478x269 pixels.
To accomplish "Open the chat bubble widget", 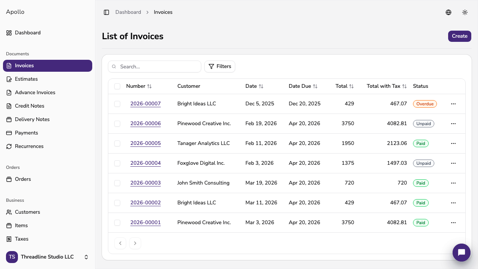I will click(x=461, y=253).
